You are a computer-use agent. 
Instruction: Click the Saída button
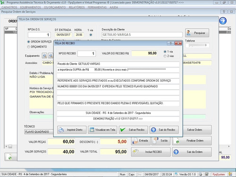[161, 141]
